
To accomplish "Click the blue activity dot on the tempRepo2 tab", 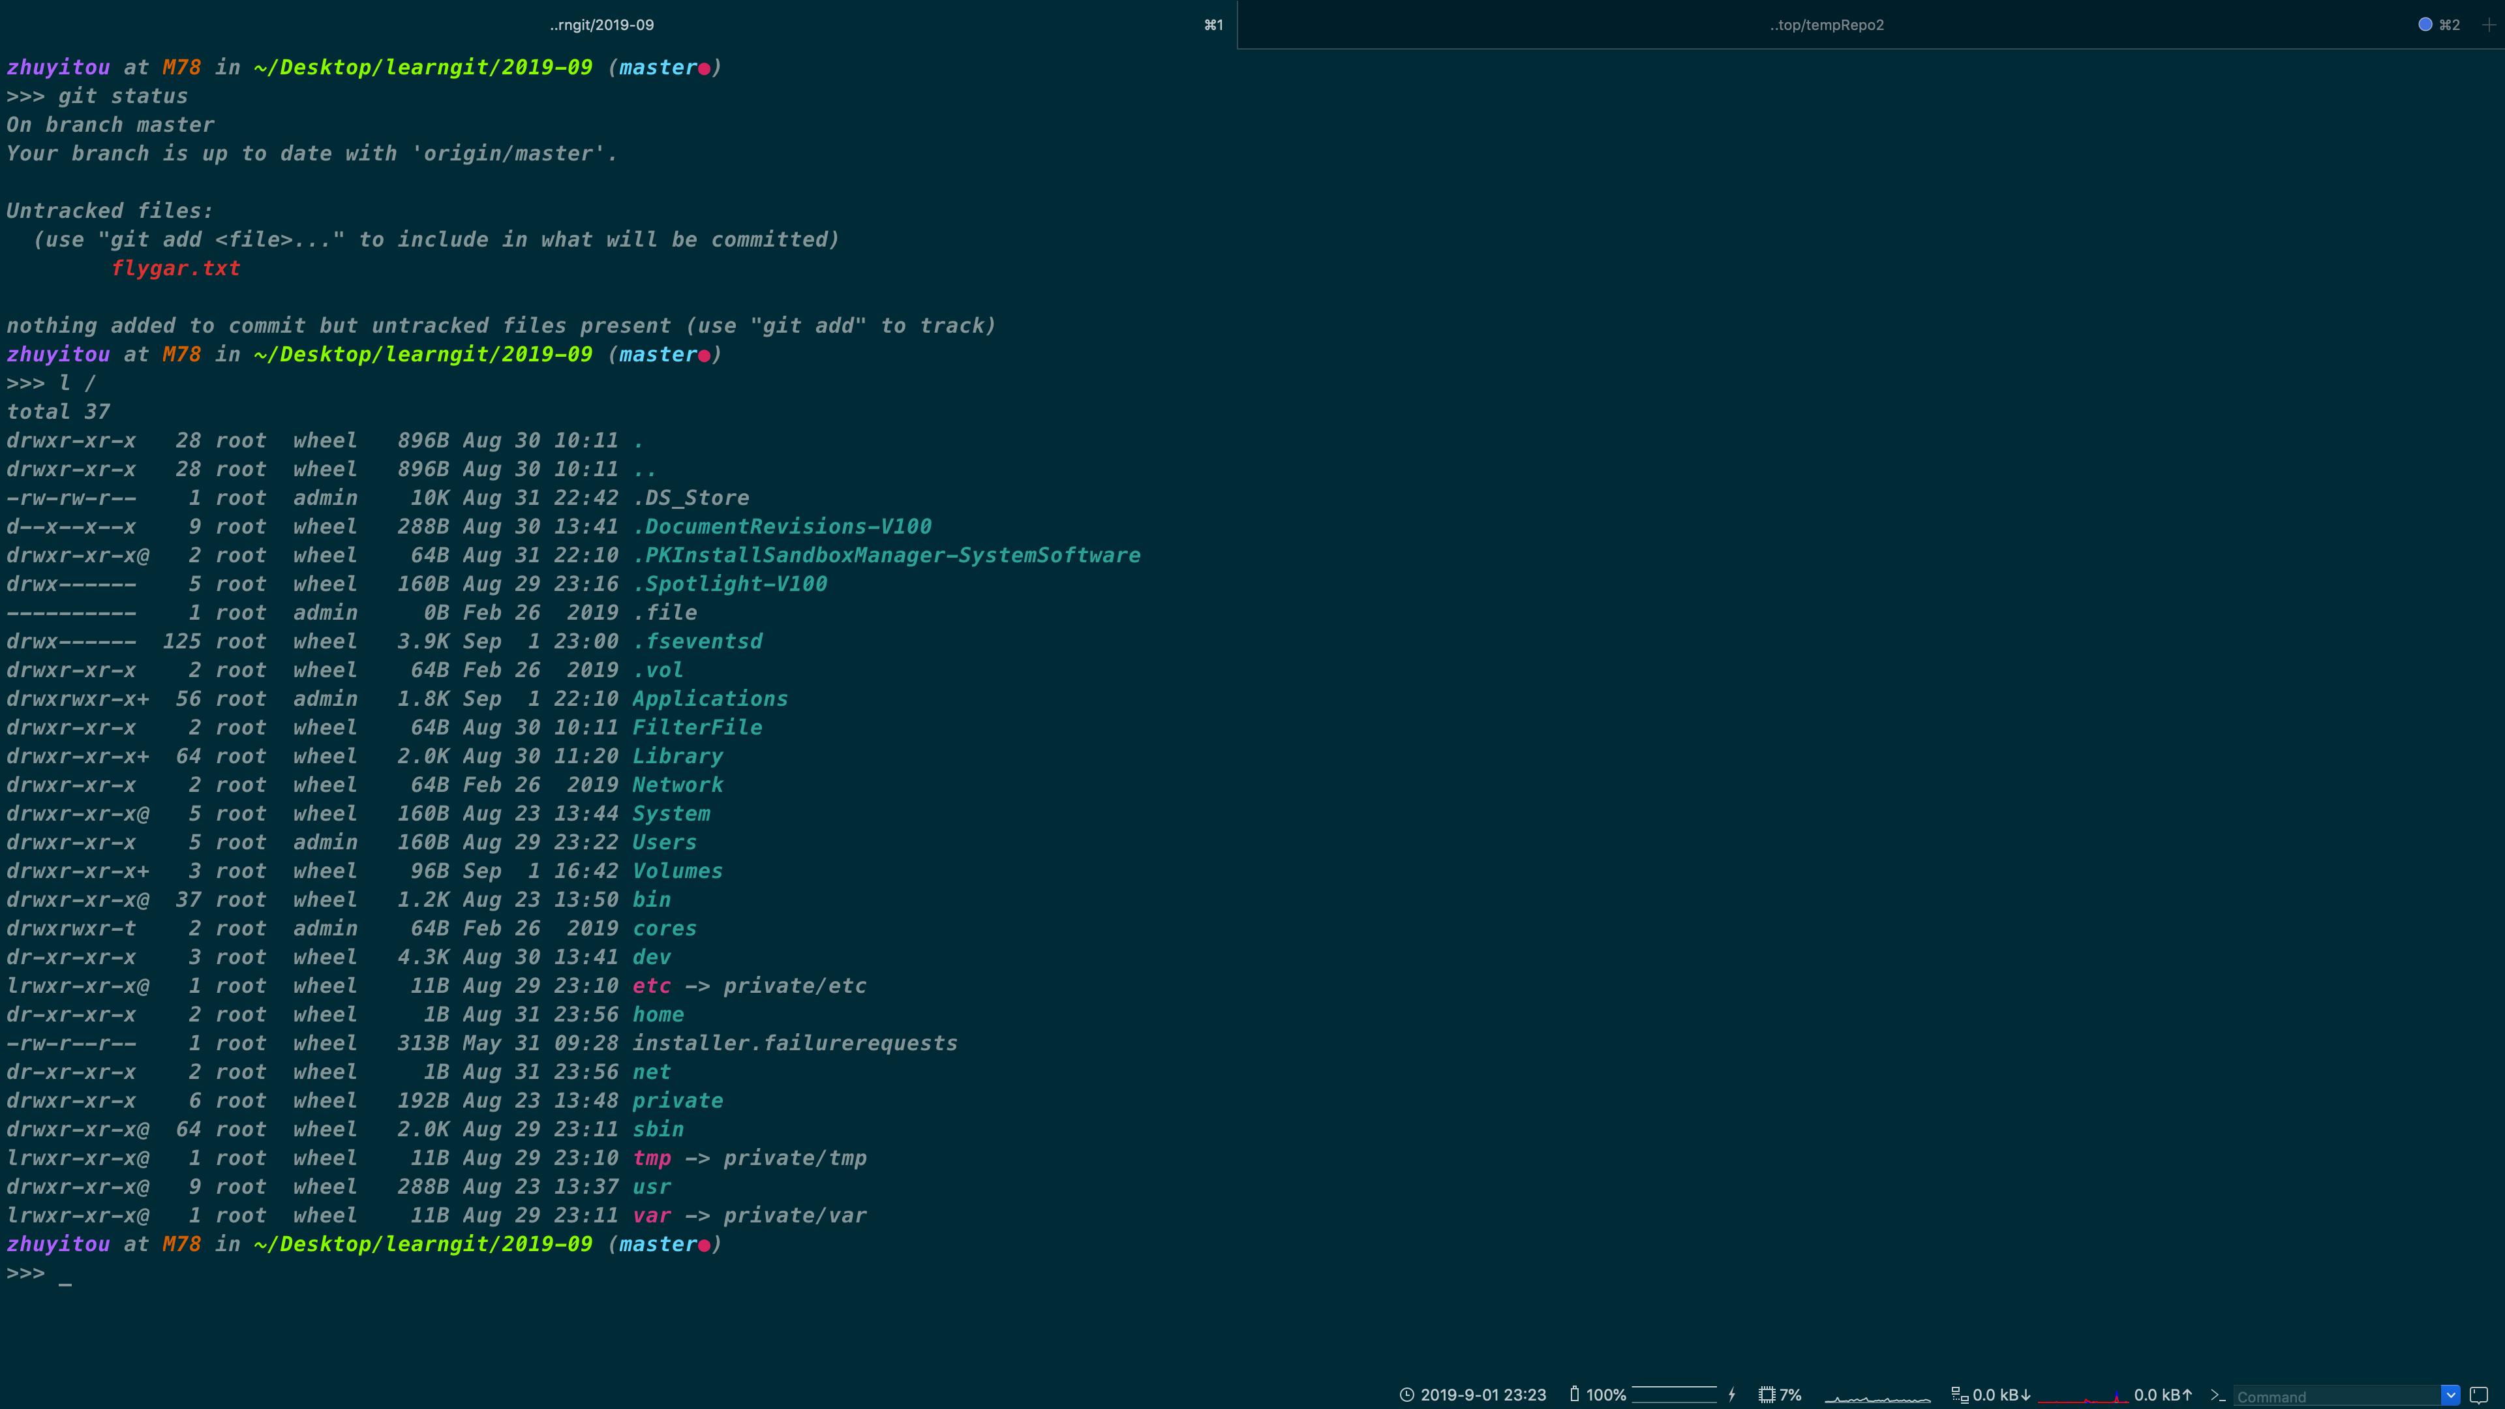I will pyautogui.click(x=2425, y=24).
